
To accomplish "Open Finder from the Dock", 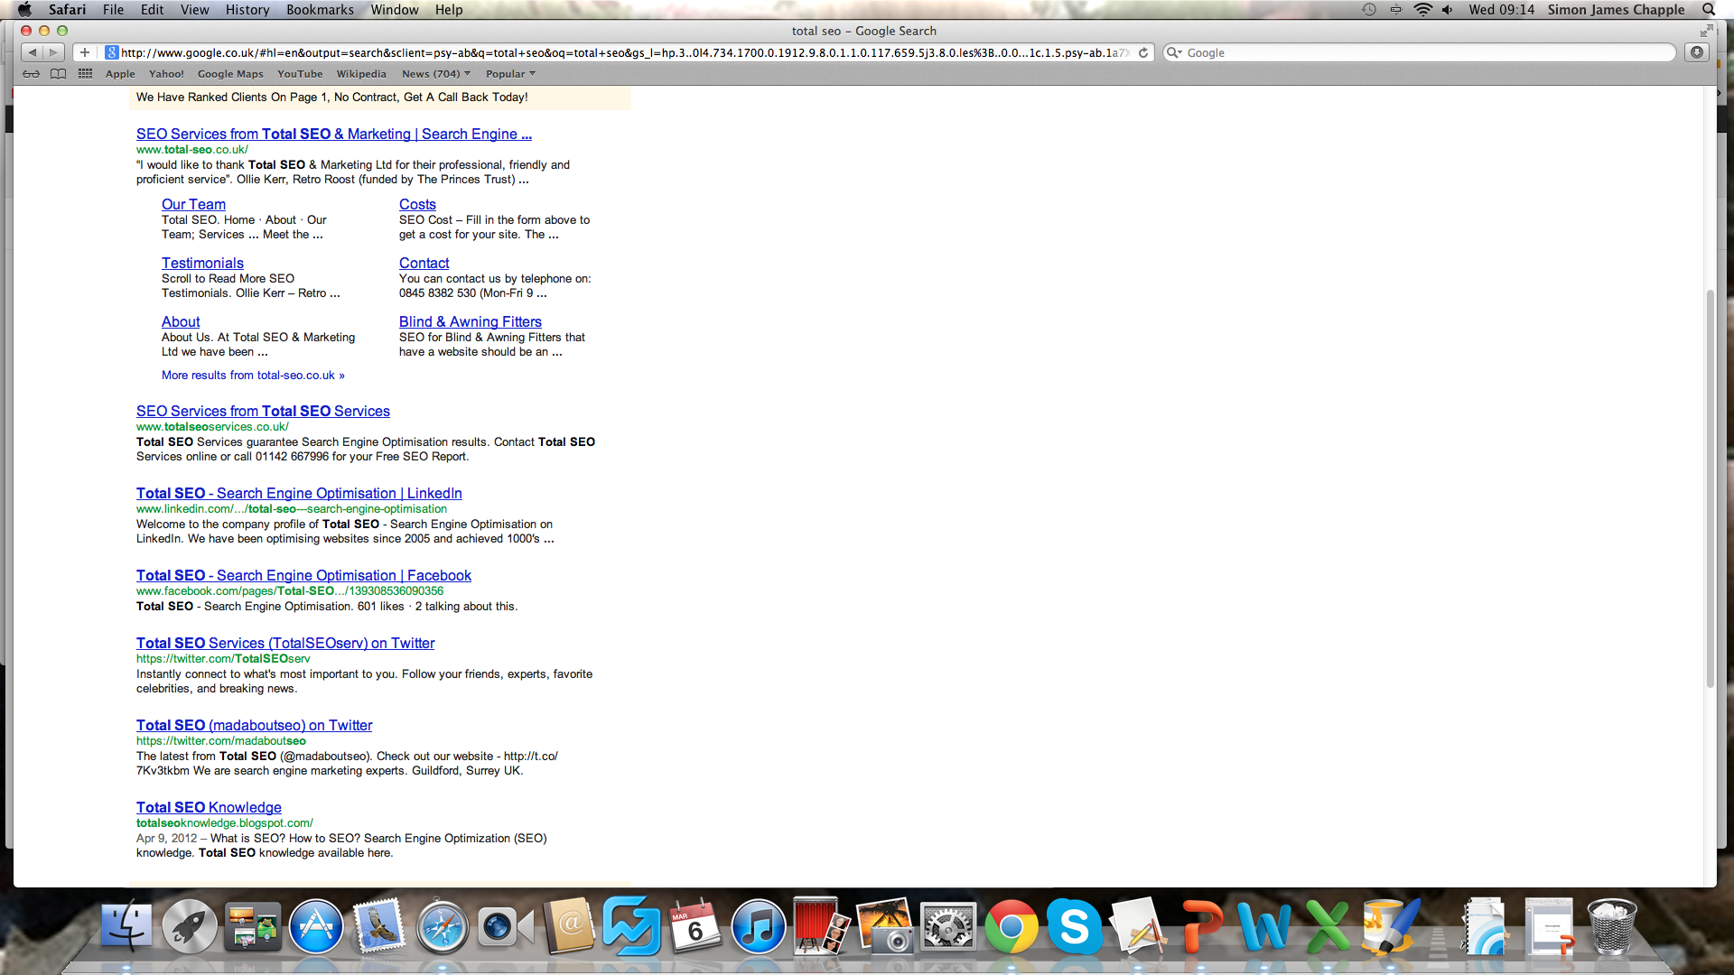I will [126, 926].
